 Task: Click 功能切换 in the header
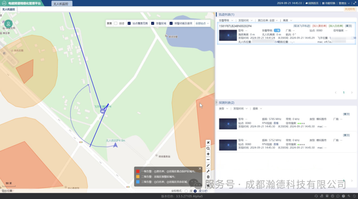(x=329, y=3)
